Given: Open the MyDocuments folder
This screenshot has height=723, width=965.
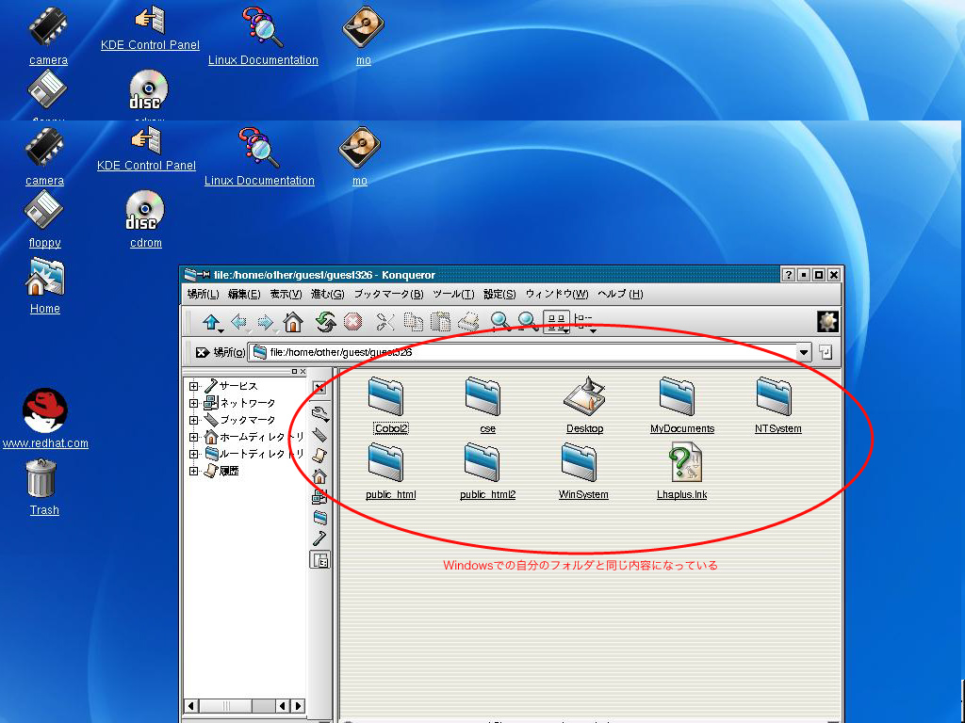Looking at the screenshot, I should pyautogui.click(x=679, y=405).
